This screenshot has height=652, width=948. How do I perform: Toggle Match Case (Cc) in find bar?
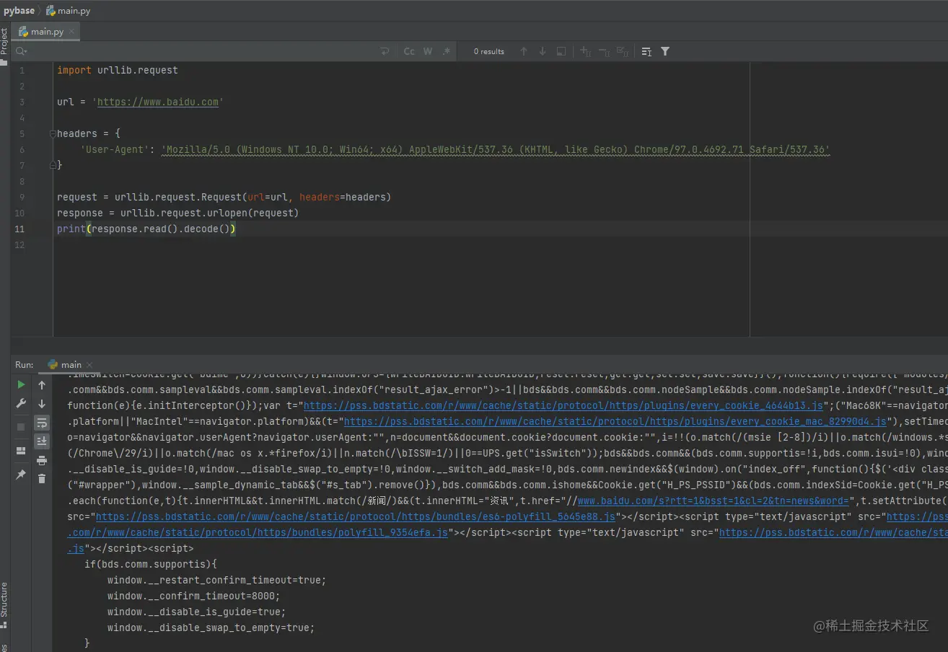[409, 51]
